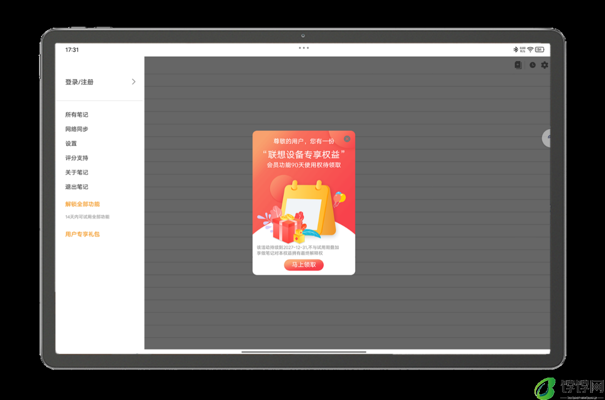Tap the three-dot handle at top center
This screenshot has height=400, width=605.
[x=304, y=48]
